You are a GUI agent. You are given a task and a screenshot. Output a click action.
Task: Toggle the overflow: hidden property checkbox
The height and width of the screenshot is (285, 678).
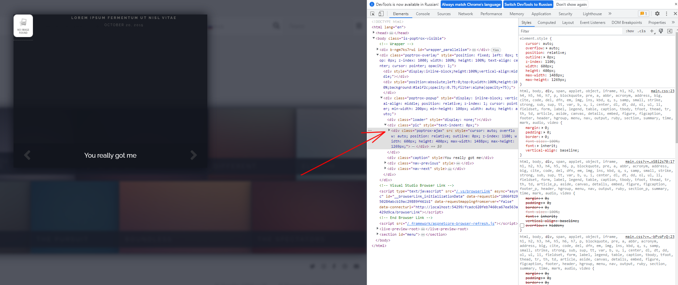pyautogui.click(x=522, y=226)
